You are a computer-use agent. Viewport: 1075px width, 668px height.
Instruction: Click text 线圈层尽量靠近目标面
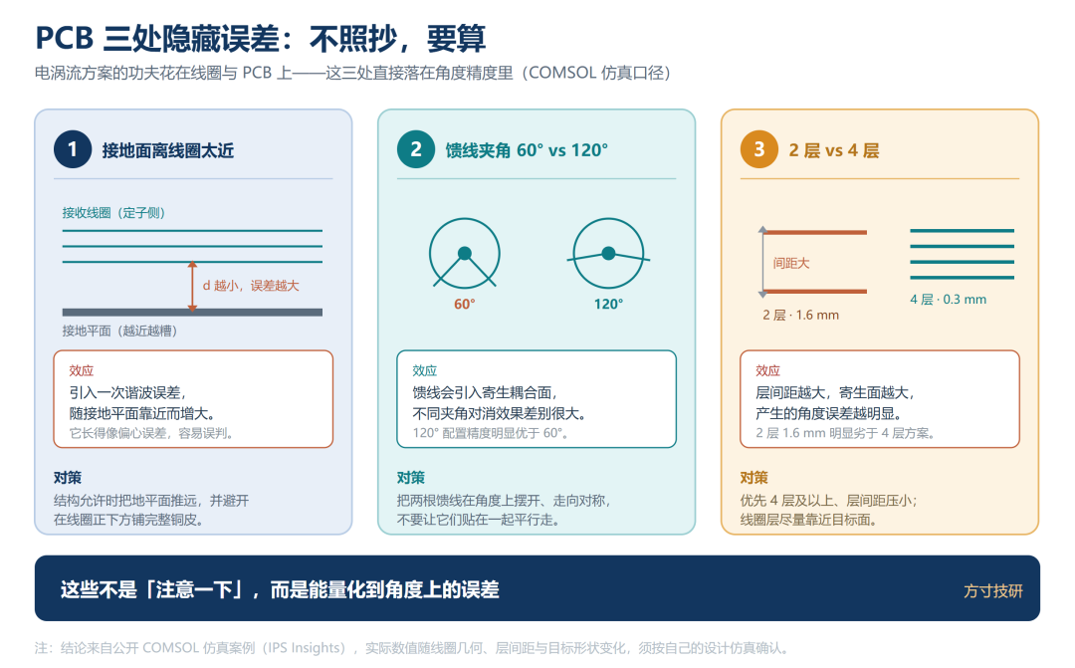pyautogui.click(x=809, y=520)
